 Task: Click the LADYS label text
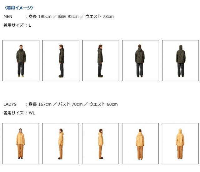tap(10, 104)
